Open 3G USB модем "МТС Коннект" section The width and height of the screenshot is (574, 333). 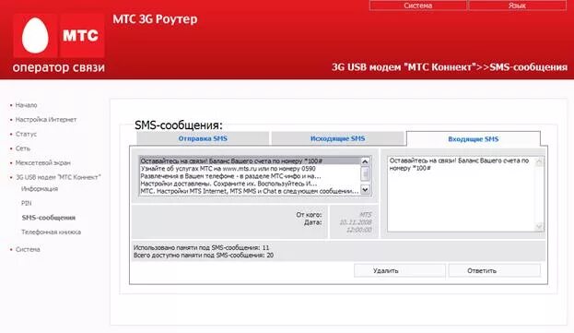pyautogui.click(x=58, y=177)
